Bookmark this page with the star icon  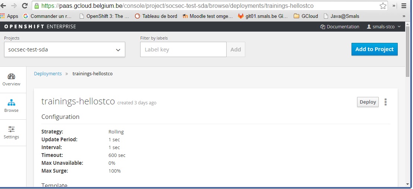pos(383,6)
